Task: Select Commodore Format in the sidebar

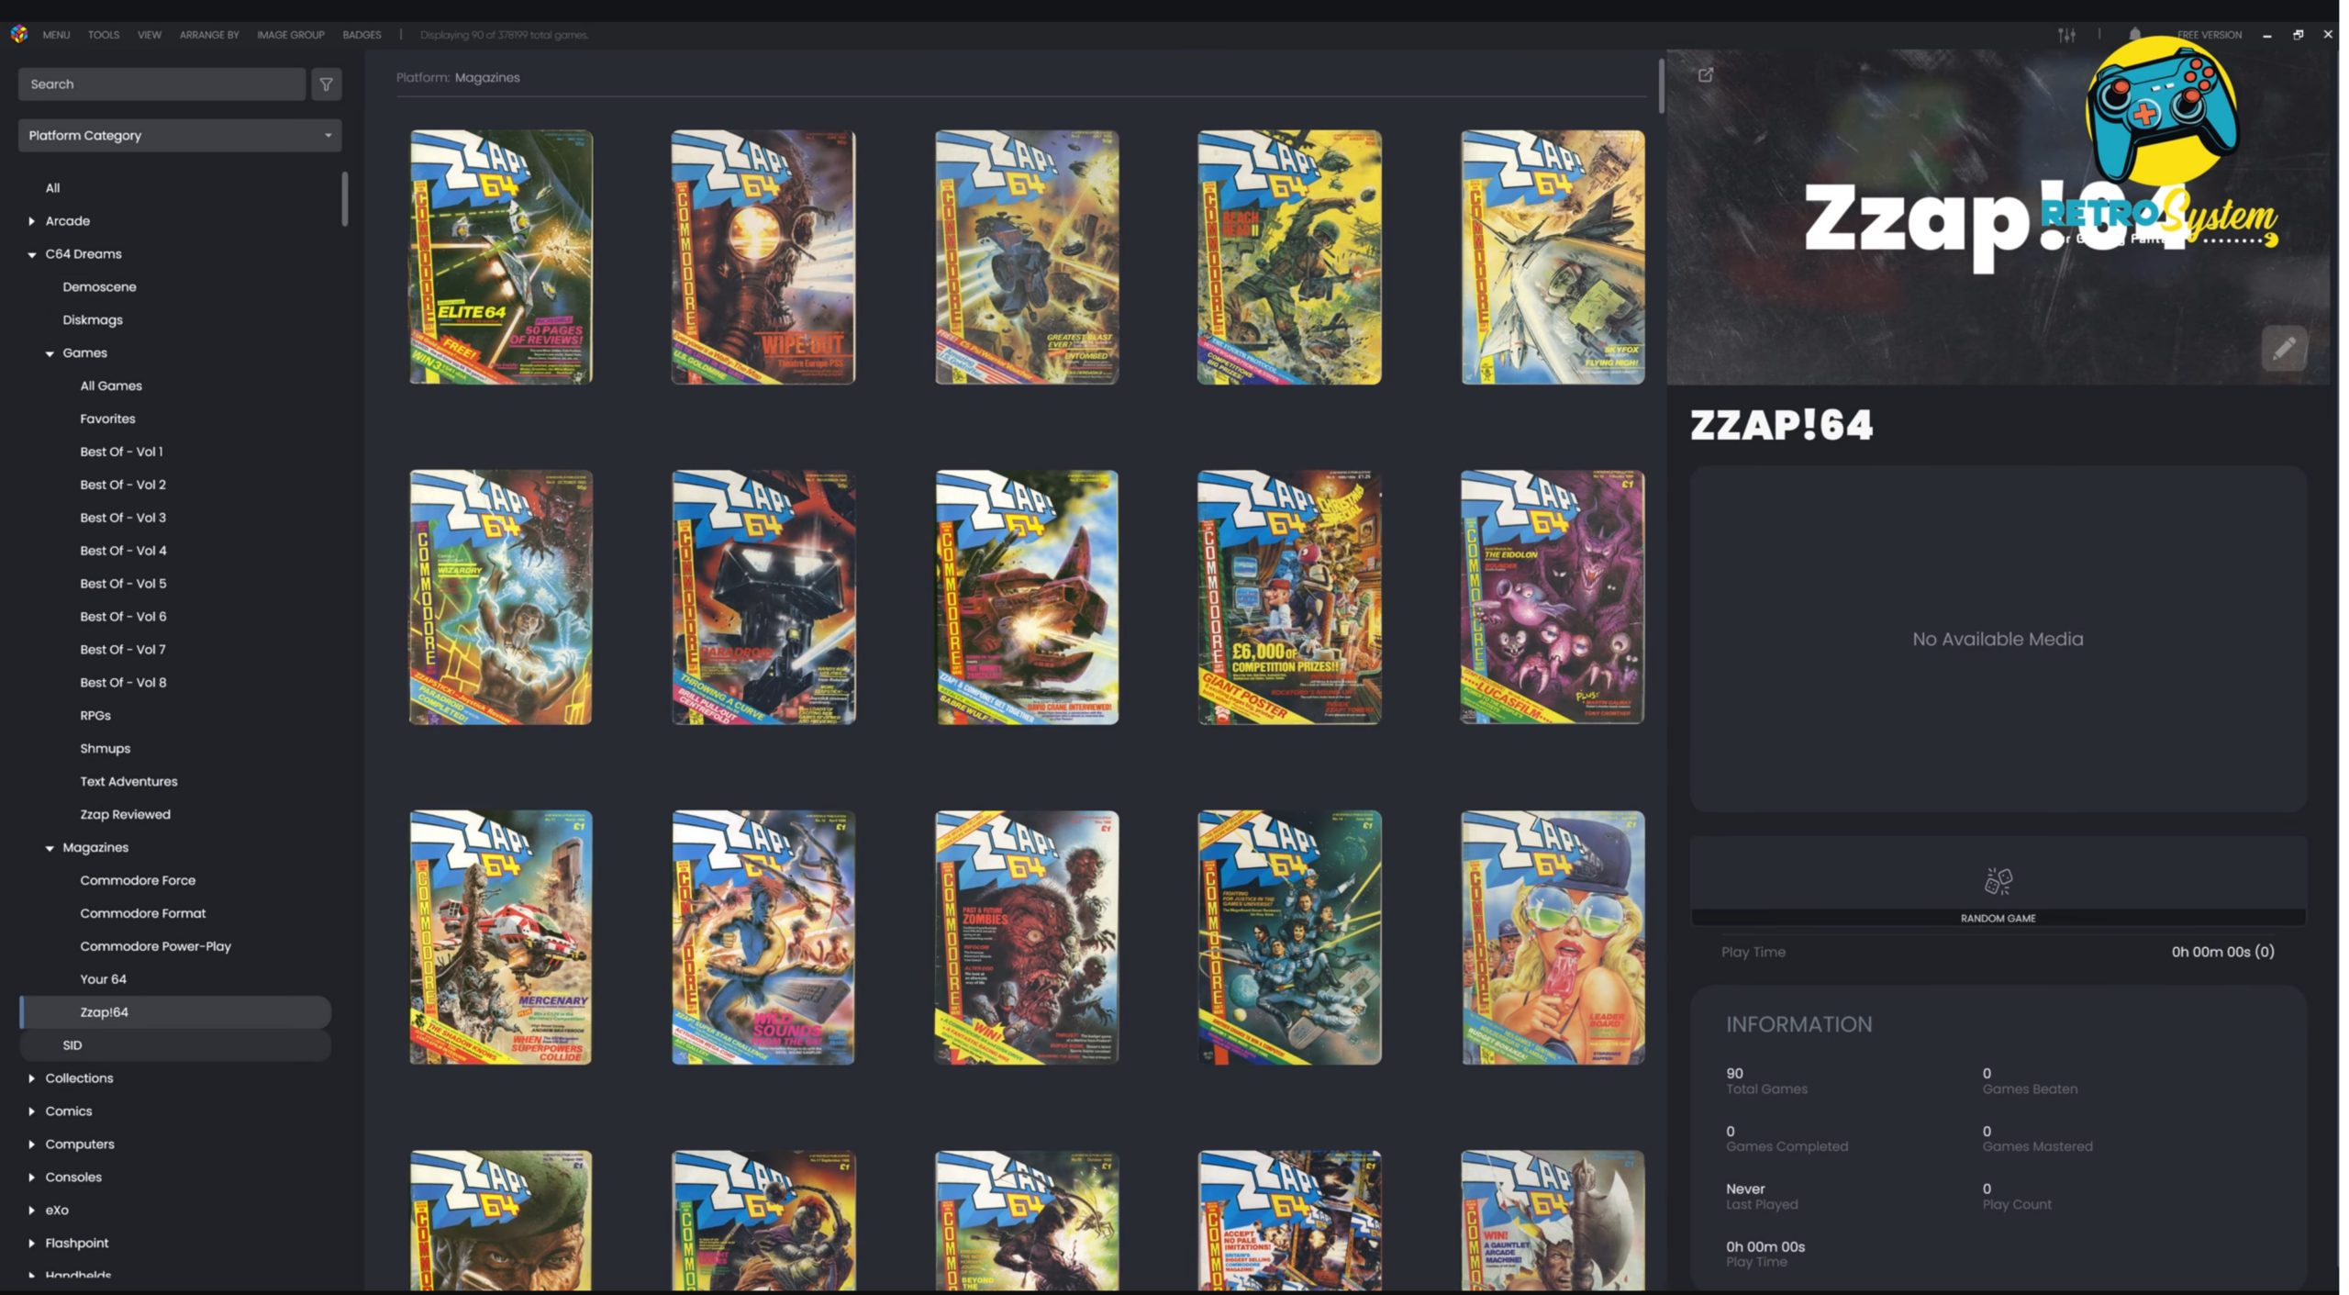Action: coord(142,913)
